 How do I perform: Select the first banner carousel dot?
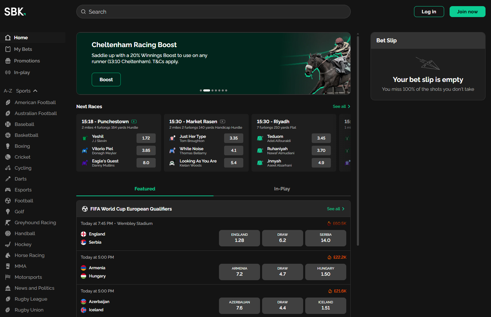tap(201, 90)
